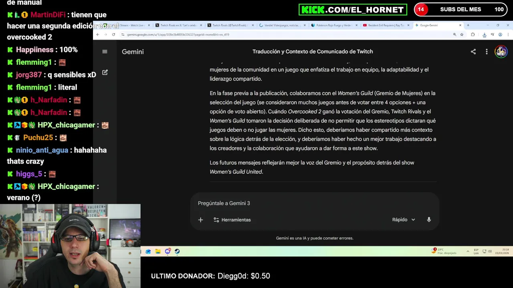This screenshot has width=513, height=288.
Task: Click conversation title Traducción y Contexto
Action: [x=313, y=52]
